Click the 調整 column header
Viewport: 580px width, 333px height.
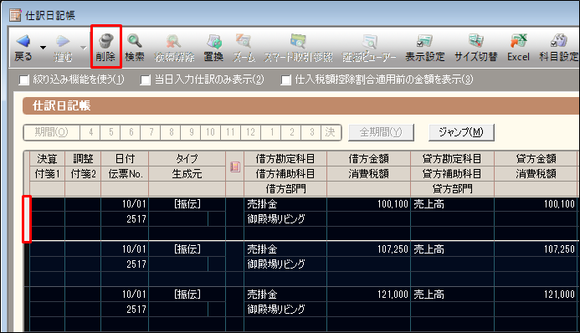point(83,159)
